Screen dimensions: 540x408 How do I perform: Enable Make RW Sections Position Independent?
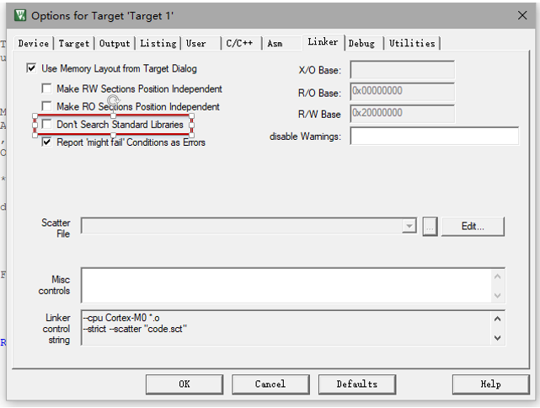click(47, 89)
